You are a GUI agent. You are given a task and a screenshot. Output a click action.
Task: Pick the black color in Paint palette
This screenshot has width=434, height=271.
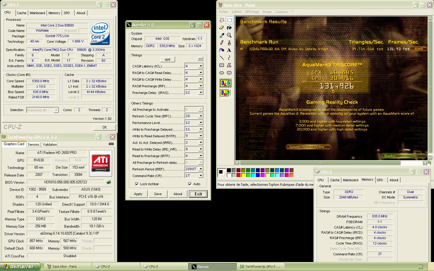pos(229,170)
